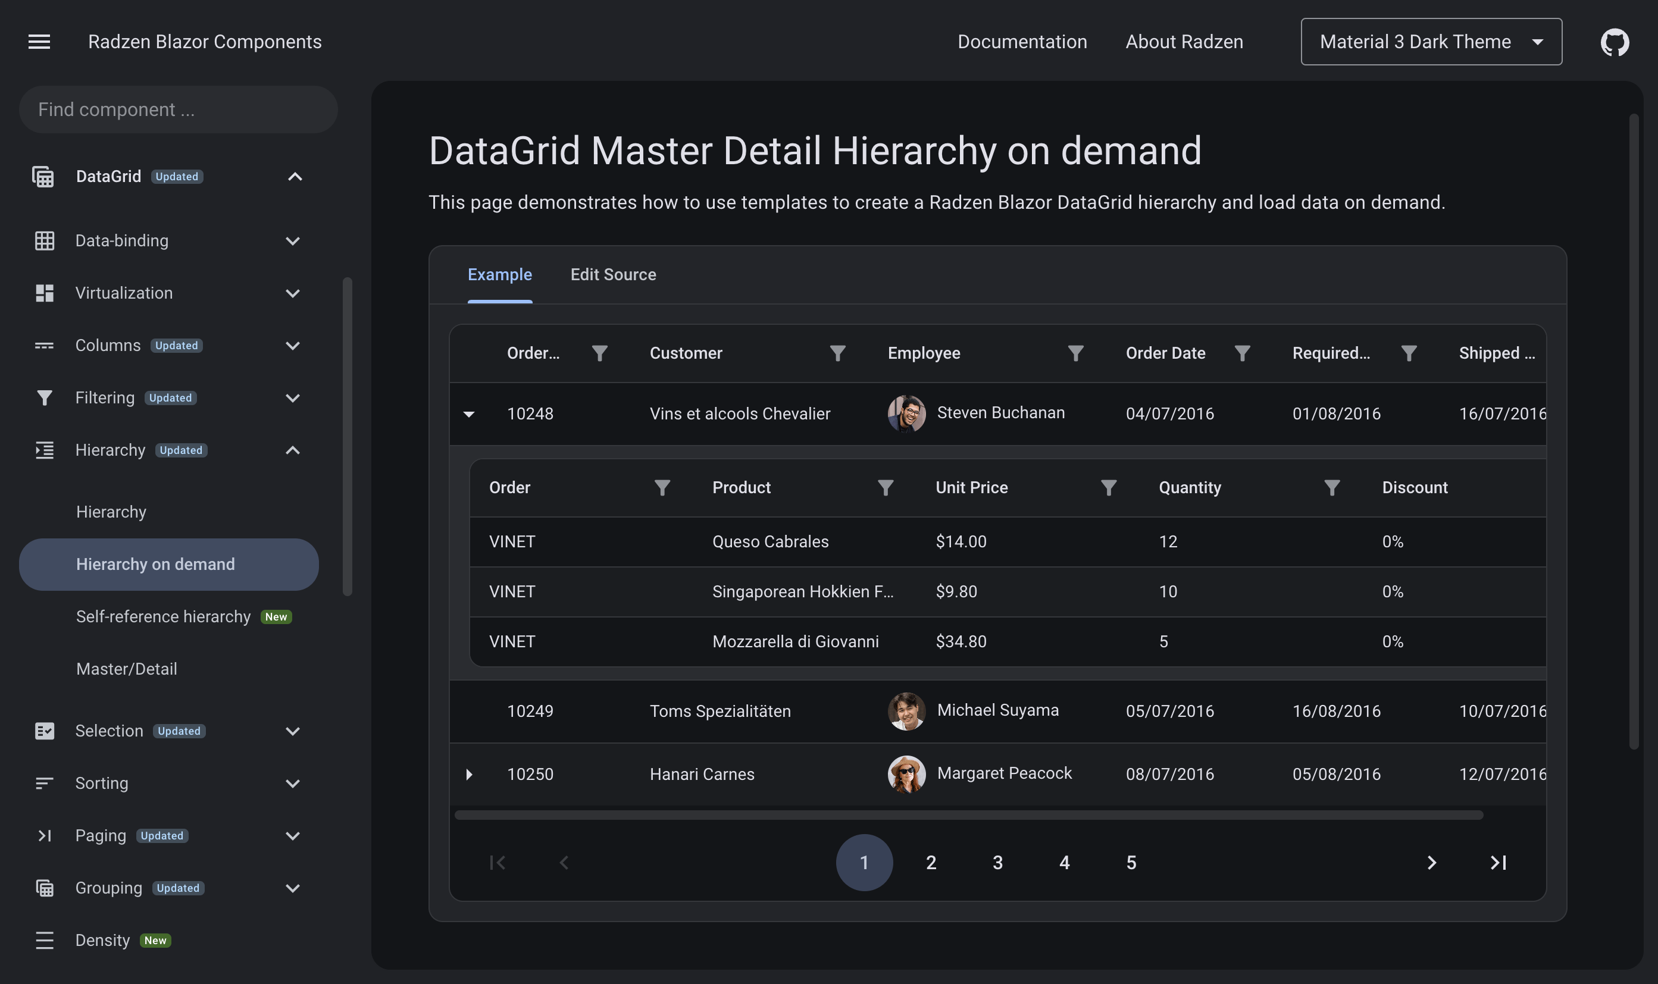Expand the Data-binding section
1658x984 pixels.
tap(292, 241)
